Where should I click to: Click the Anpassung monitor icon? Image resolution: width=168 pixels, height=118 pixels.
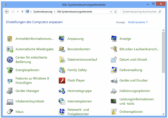(x=62, y=39)
